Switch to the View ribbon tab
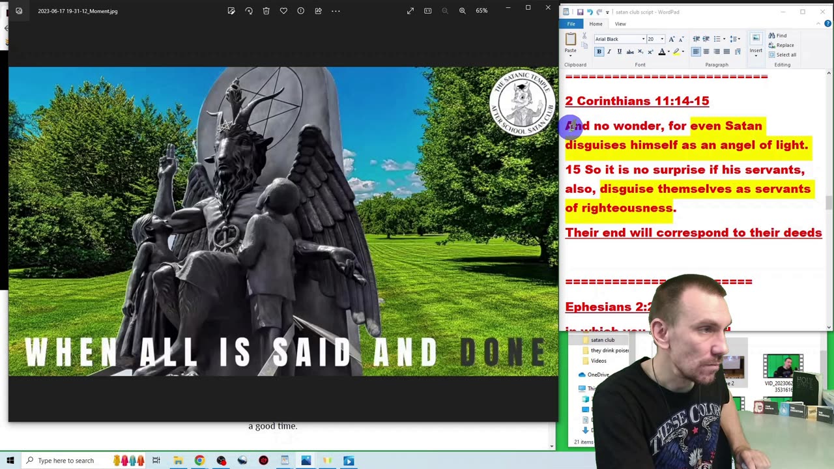This screenshot has height=469, width=834. tap(620, 23)
